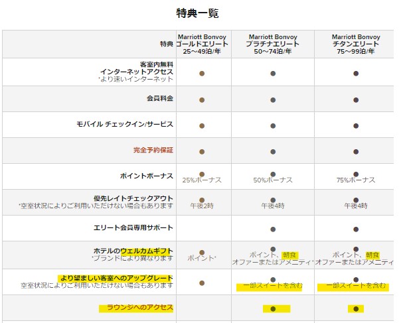Viewport: 405px width, 323px height.
Task: Click the 優先レイトチェックアウト row label
Action: click(x=133, y=198)
